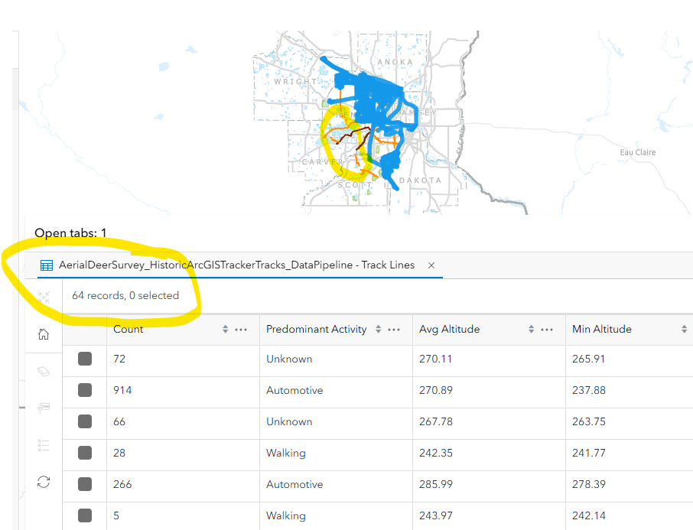Viewport: 693px width, 530px height.
Task: Check the checkbox for the row with Count 72
Action: pyautogui.click(x=85, y=358)
